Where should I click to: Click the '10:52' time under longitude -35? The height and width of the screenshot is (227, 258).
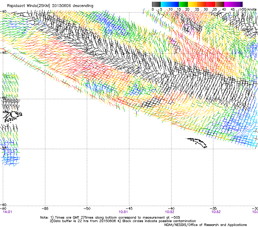pos(216,212)
